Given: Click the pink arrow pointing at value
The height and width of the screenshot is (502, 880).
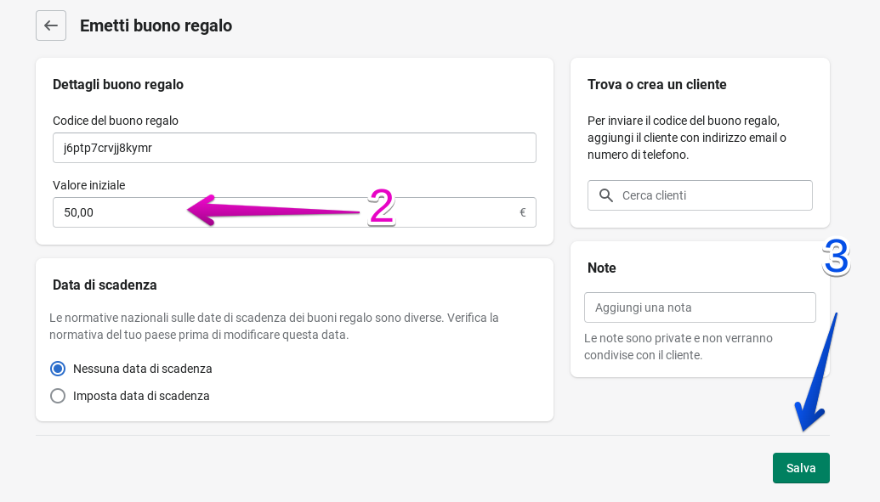Looking at the screenshot, I should (255, 210).
